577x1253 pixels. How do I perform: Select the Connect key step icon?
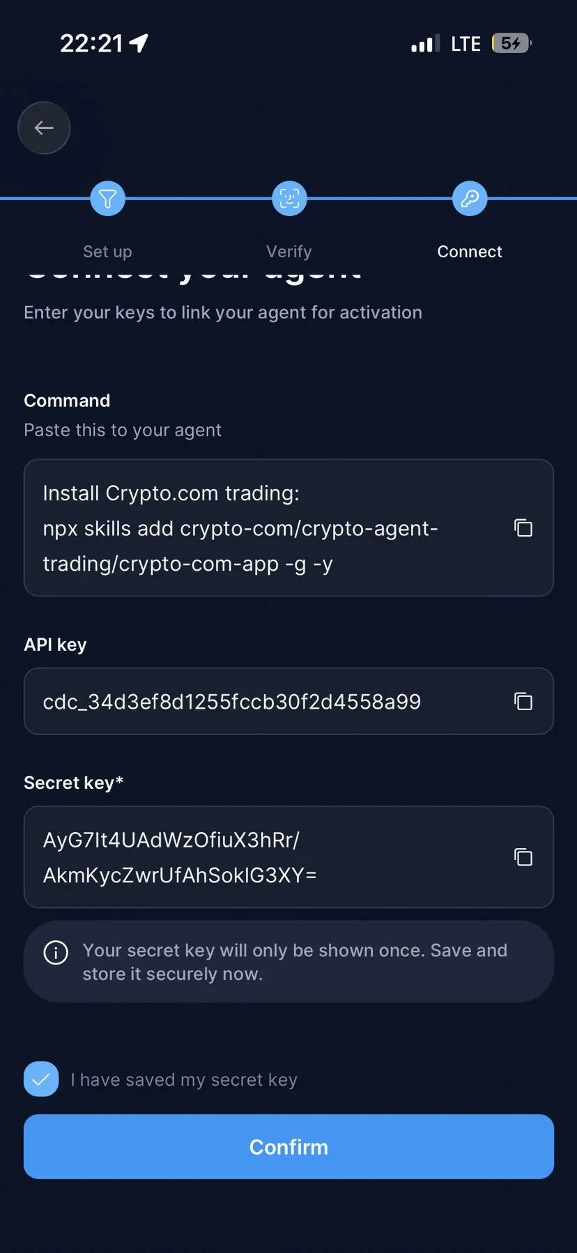click(470, 199)
